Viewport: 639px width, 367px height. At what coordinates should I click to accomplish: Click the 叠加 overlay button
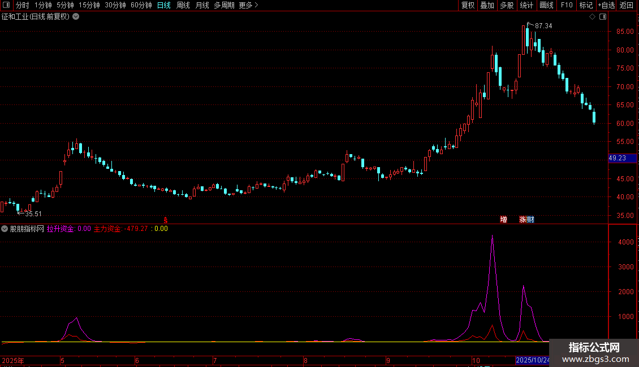coord(487,5)
